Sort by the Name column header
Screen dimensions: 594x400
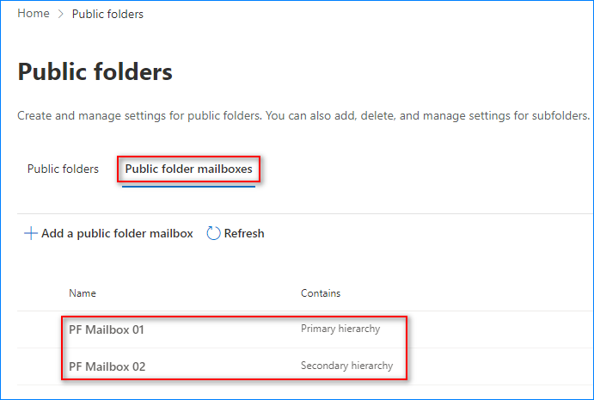pyautogui.click(x=83, y=293)
